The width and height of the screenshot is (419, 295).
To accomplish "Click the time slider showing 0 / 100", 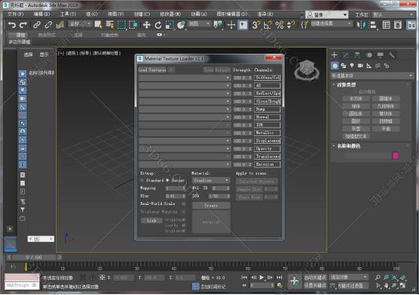I will [x=34, y=257].
